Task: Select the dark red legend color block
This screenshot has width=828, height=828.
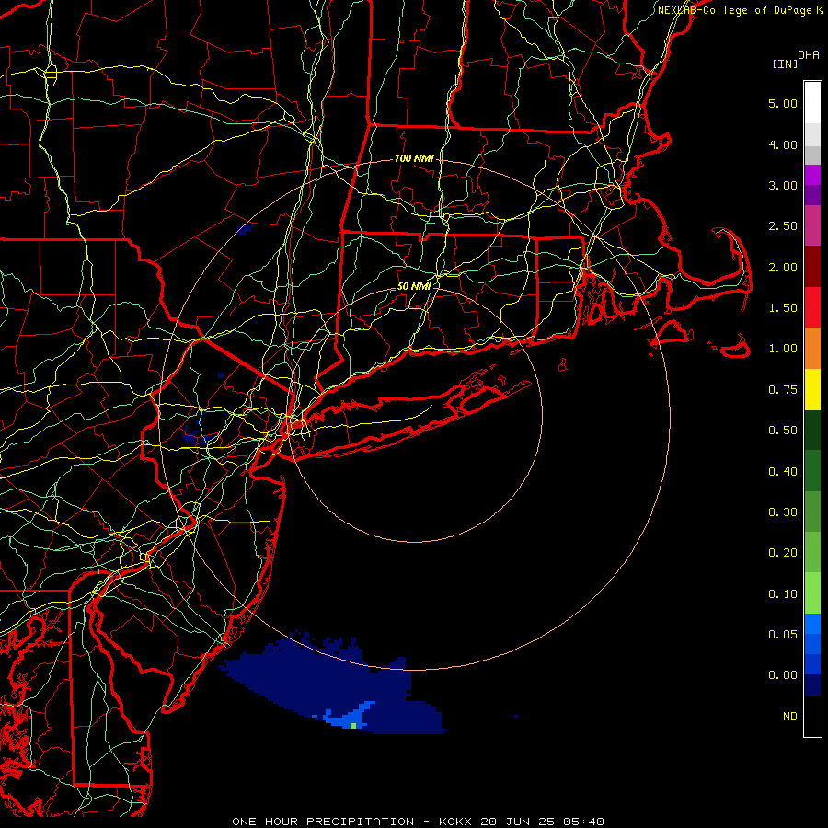Action: click(812, 267)
